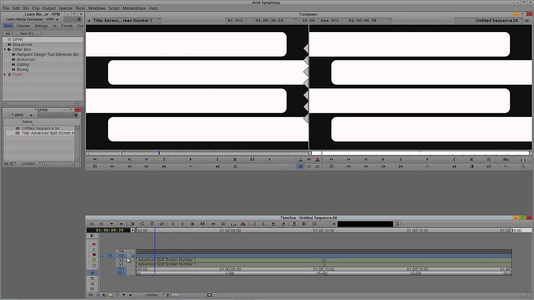The width and height of the screenshot is (534, 300).
Task: Expand the Trash folder
Action: click(x=5, y=75)
